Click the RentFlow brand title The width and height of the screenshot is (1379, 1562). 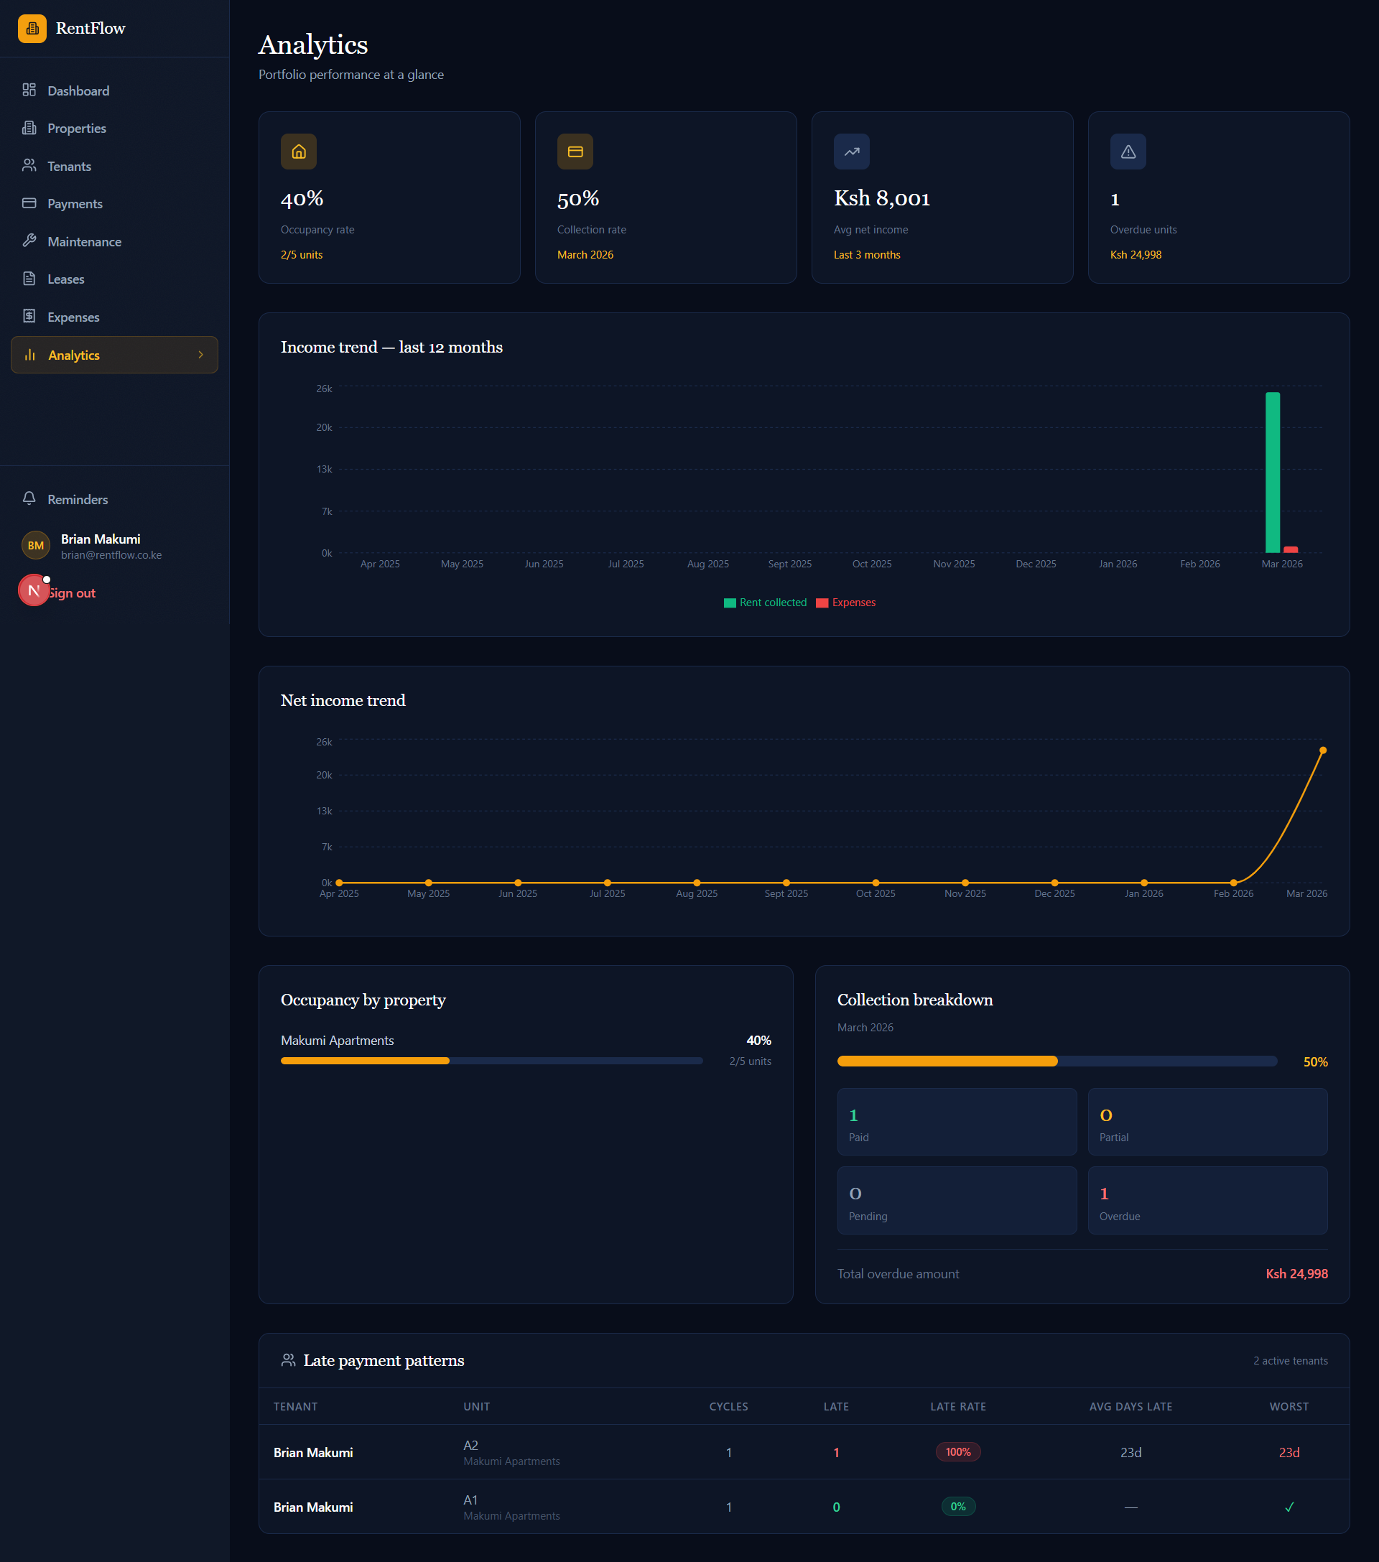point(90,28)
